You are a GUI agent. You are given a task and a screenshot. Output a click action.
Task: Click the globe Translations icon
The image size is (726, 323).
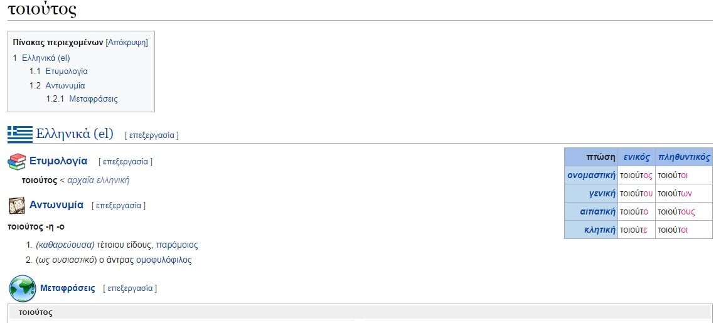click(x=22, y=289)
